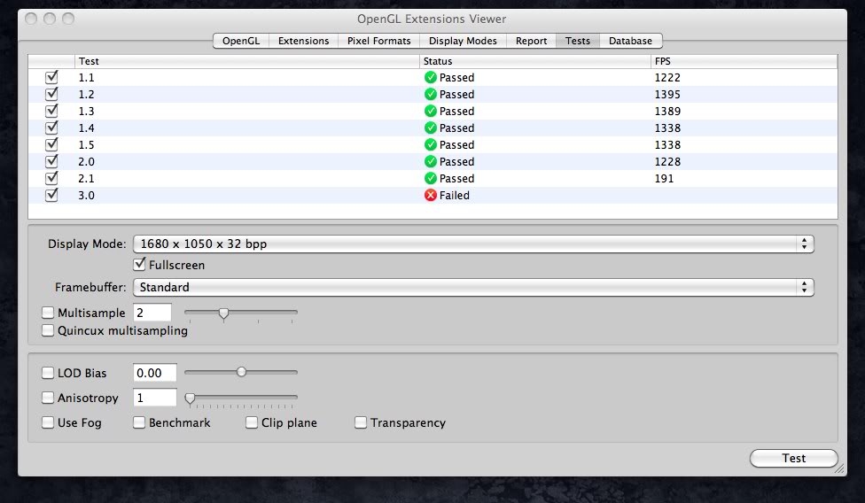Click the red Failed icon for test 3.0
This screenshot has height=503, width=865.
[431, 195]
